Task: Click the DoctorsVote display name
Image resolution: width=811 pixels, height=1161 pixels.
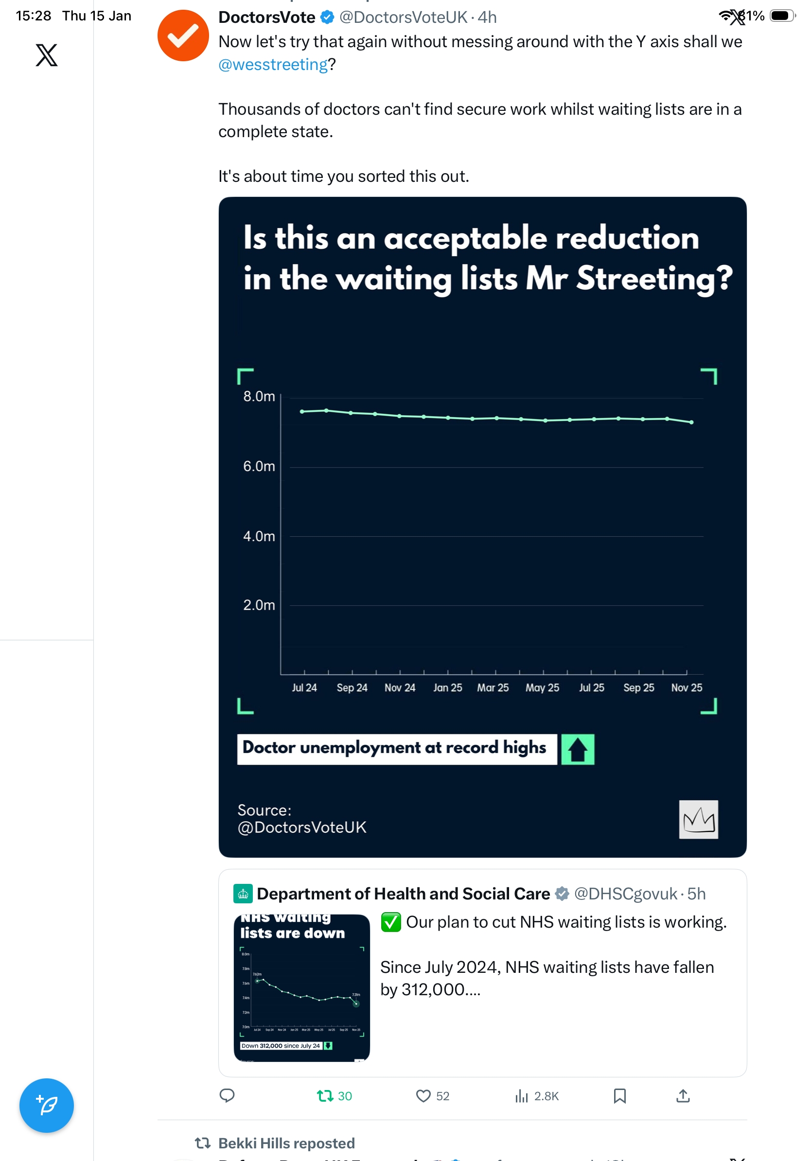Action: pyautogui.click(x=266, y=18)
